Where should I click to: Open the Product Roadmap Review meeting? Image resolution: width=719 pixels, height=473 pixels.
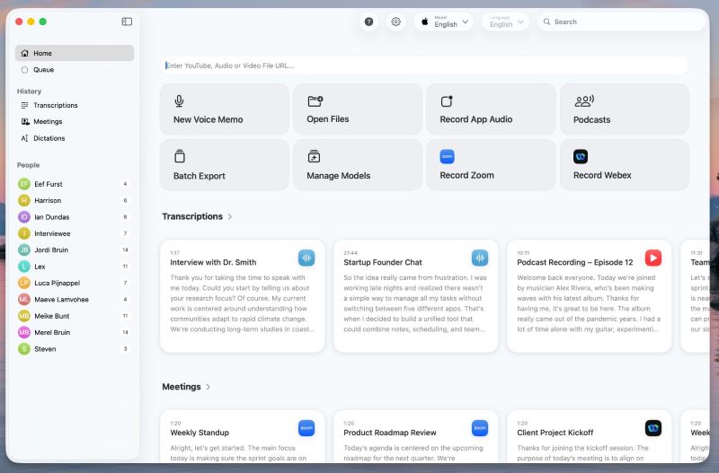click(x=415, y=437)
